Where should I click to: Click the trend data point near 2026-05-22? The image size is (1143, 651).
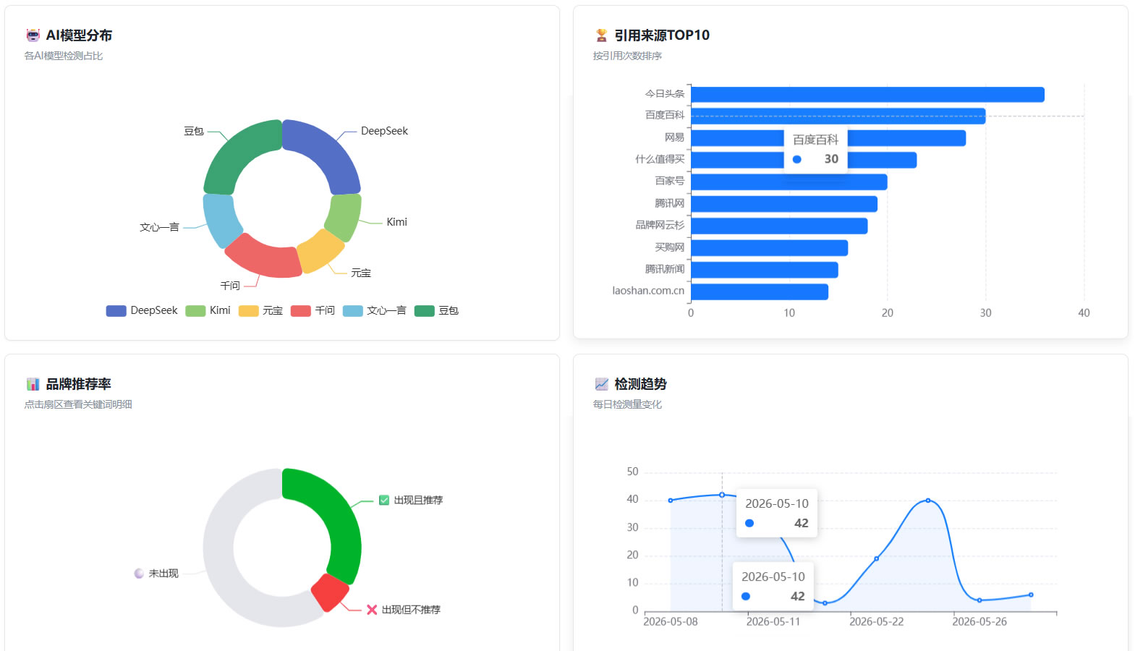[x=877, y=558]
